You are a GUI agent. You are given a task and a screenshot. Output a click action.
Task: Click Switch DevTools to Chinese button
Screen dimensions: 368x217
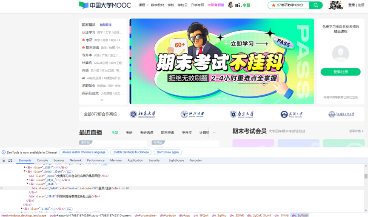coord(131,152)
